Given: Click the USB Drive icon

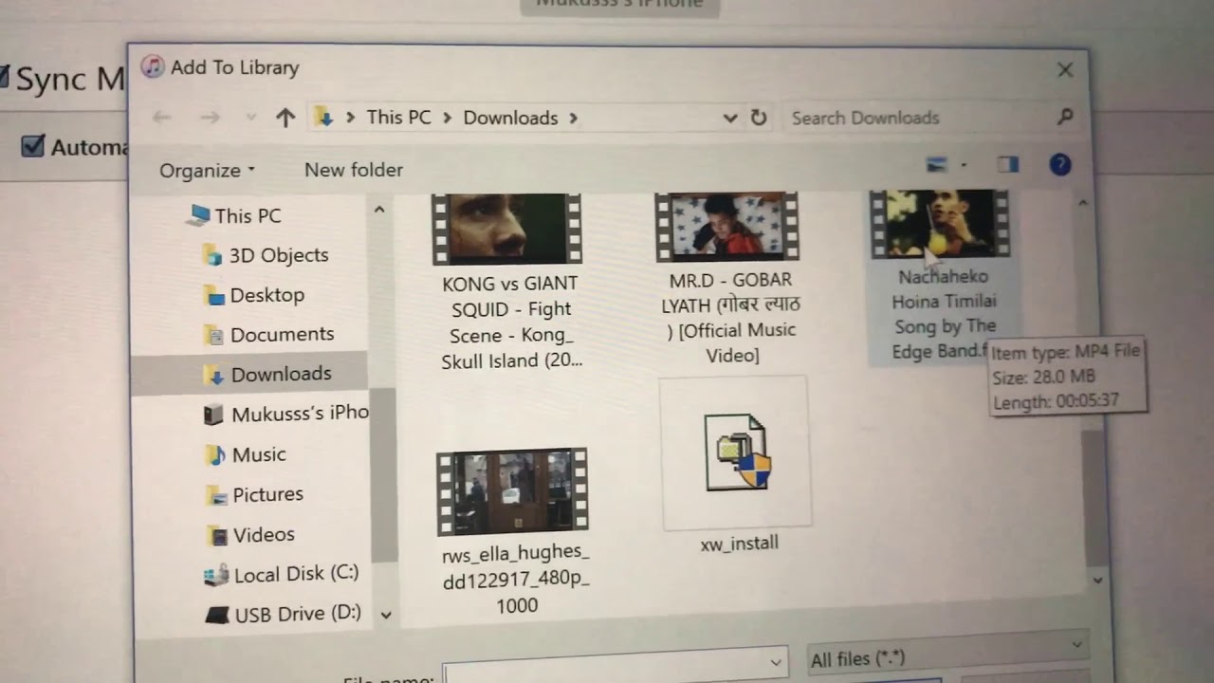Looking at the screenshot, I should (217, 616).
